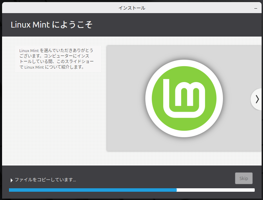Click the Skip button
This screenshot has width=263, height=200.
[244, 178]
